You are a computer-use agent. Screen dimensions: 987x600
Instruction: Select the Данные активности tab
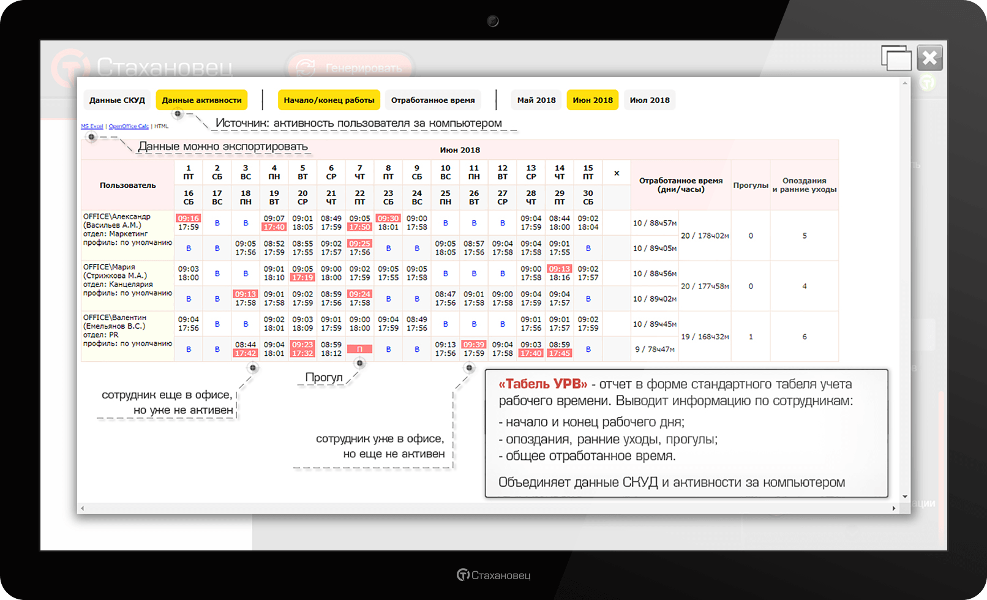click(201, 100)
